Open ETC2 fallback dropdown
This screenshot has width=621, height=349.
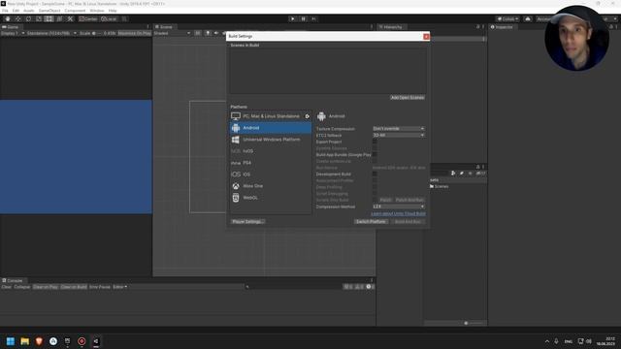coord(399,136)
